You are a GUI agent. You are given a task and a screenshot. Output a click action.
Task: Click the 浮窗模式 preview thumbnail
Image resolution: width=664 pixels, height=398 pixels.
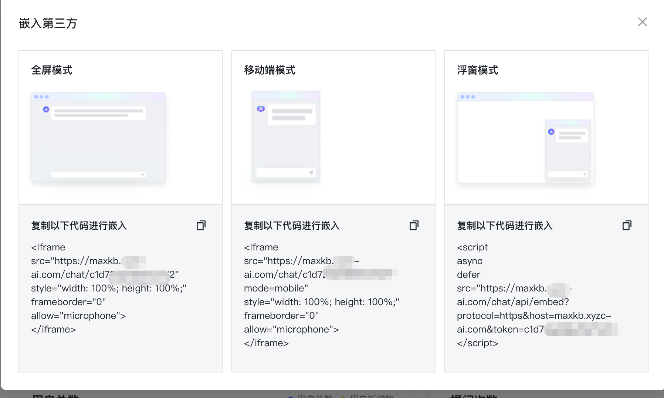click(525, 138)
